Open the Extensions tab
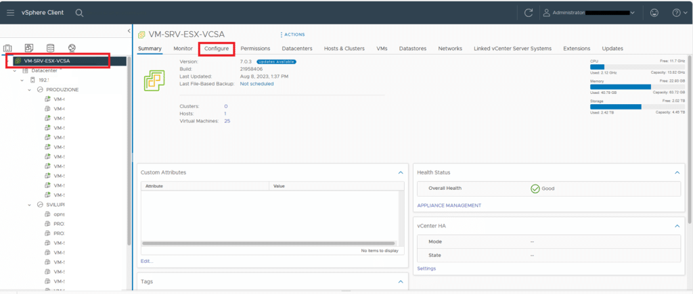 (577, 49)
